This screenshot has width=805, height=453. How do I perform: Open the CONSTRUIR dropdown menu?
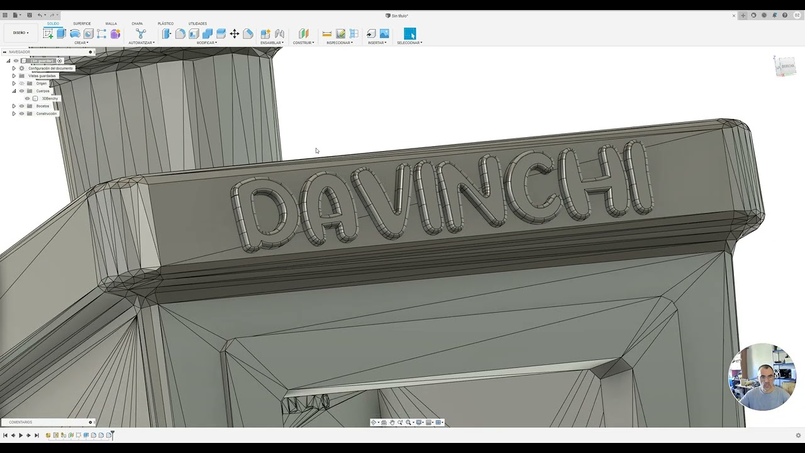pos(304,43)
